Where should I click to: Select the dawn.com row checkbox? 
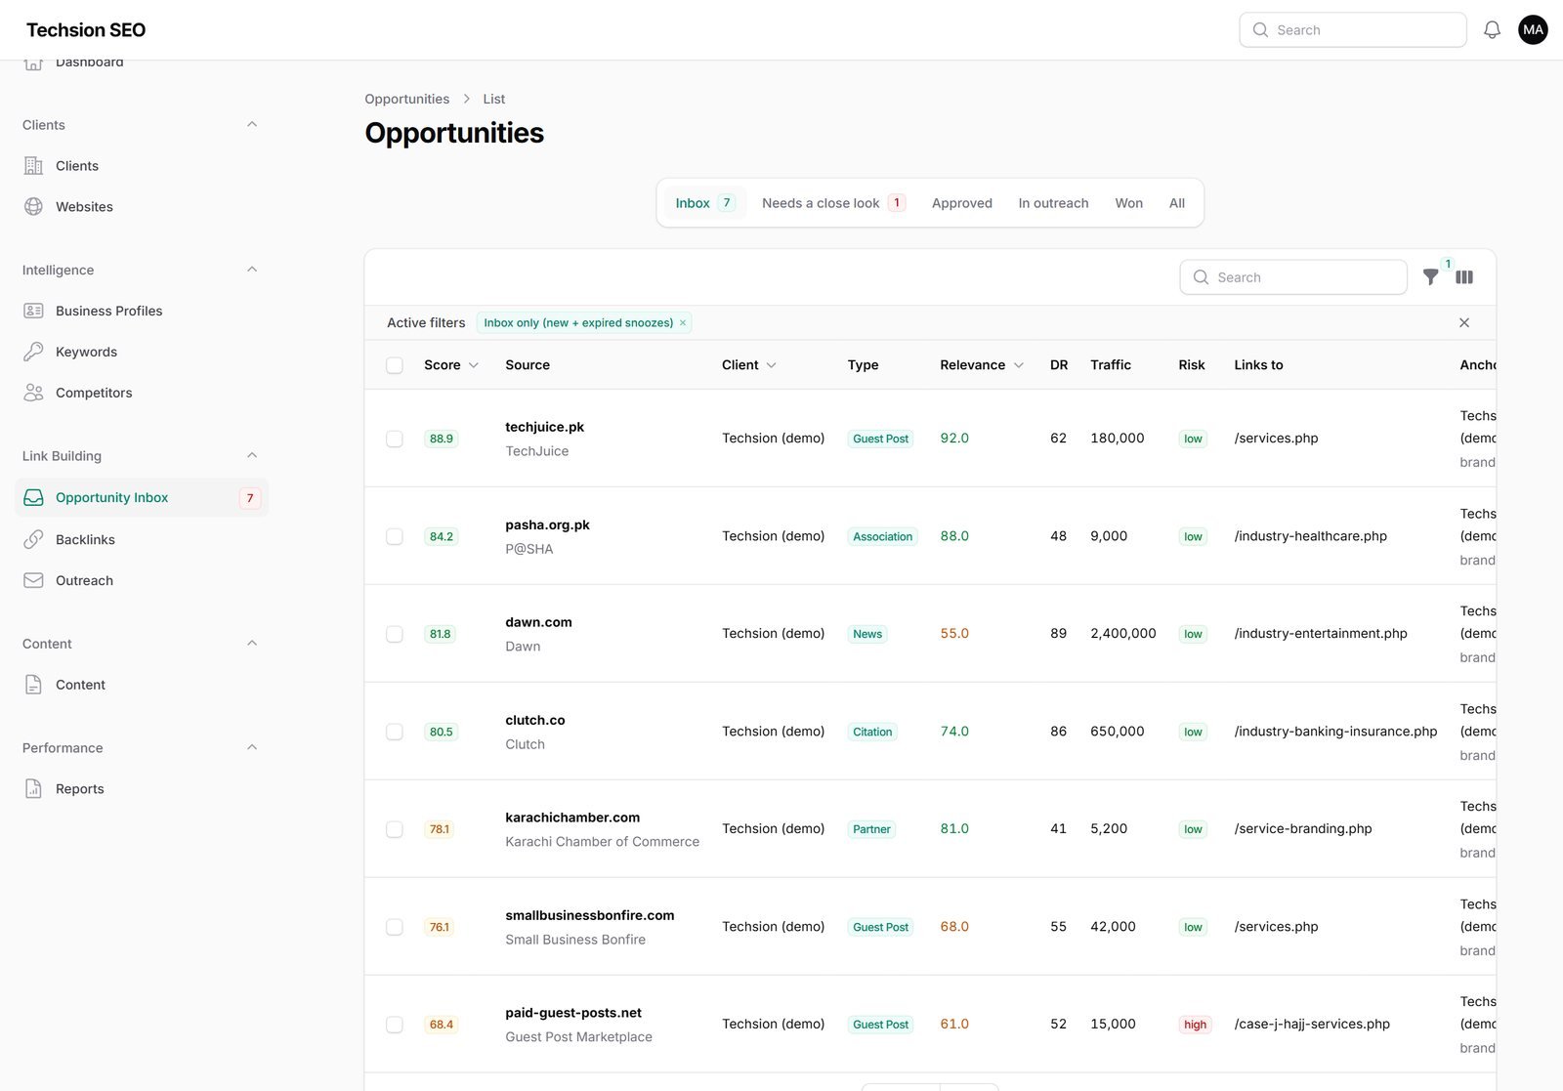[x=395, y=634]
